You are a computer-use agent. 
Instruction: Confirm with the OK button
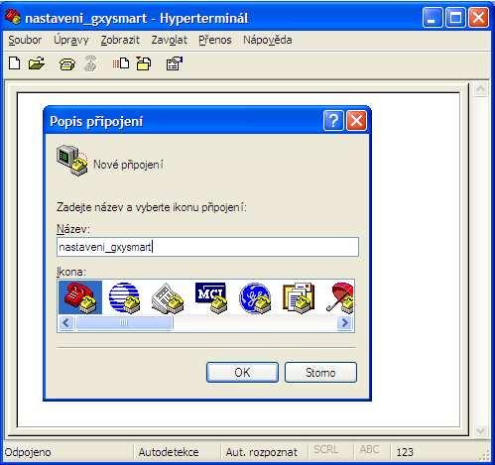pos(242,373)
